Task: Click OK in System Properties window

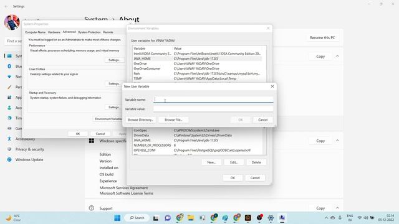Action: pyautogui.click(x=78, y=134)
